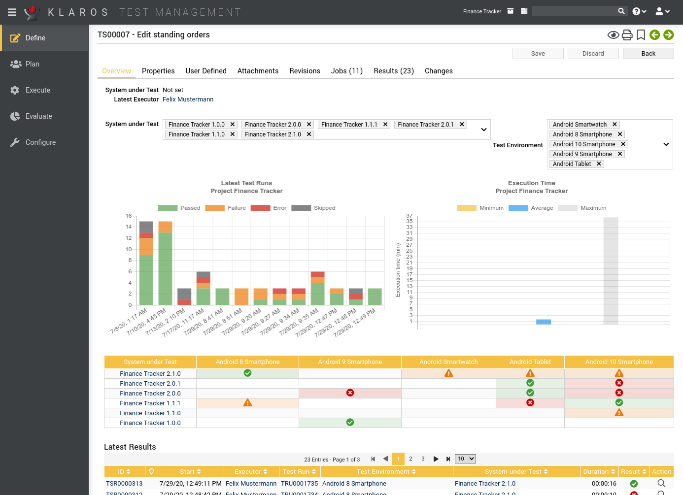Open the project archive box icon
Viewport: 683px width, 495px height.
(511, 11)
